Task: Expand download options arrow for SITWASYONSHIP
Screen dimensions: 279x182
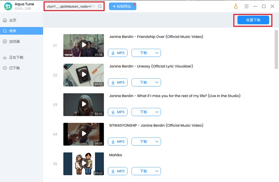Action: [x=157, y=142]
